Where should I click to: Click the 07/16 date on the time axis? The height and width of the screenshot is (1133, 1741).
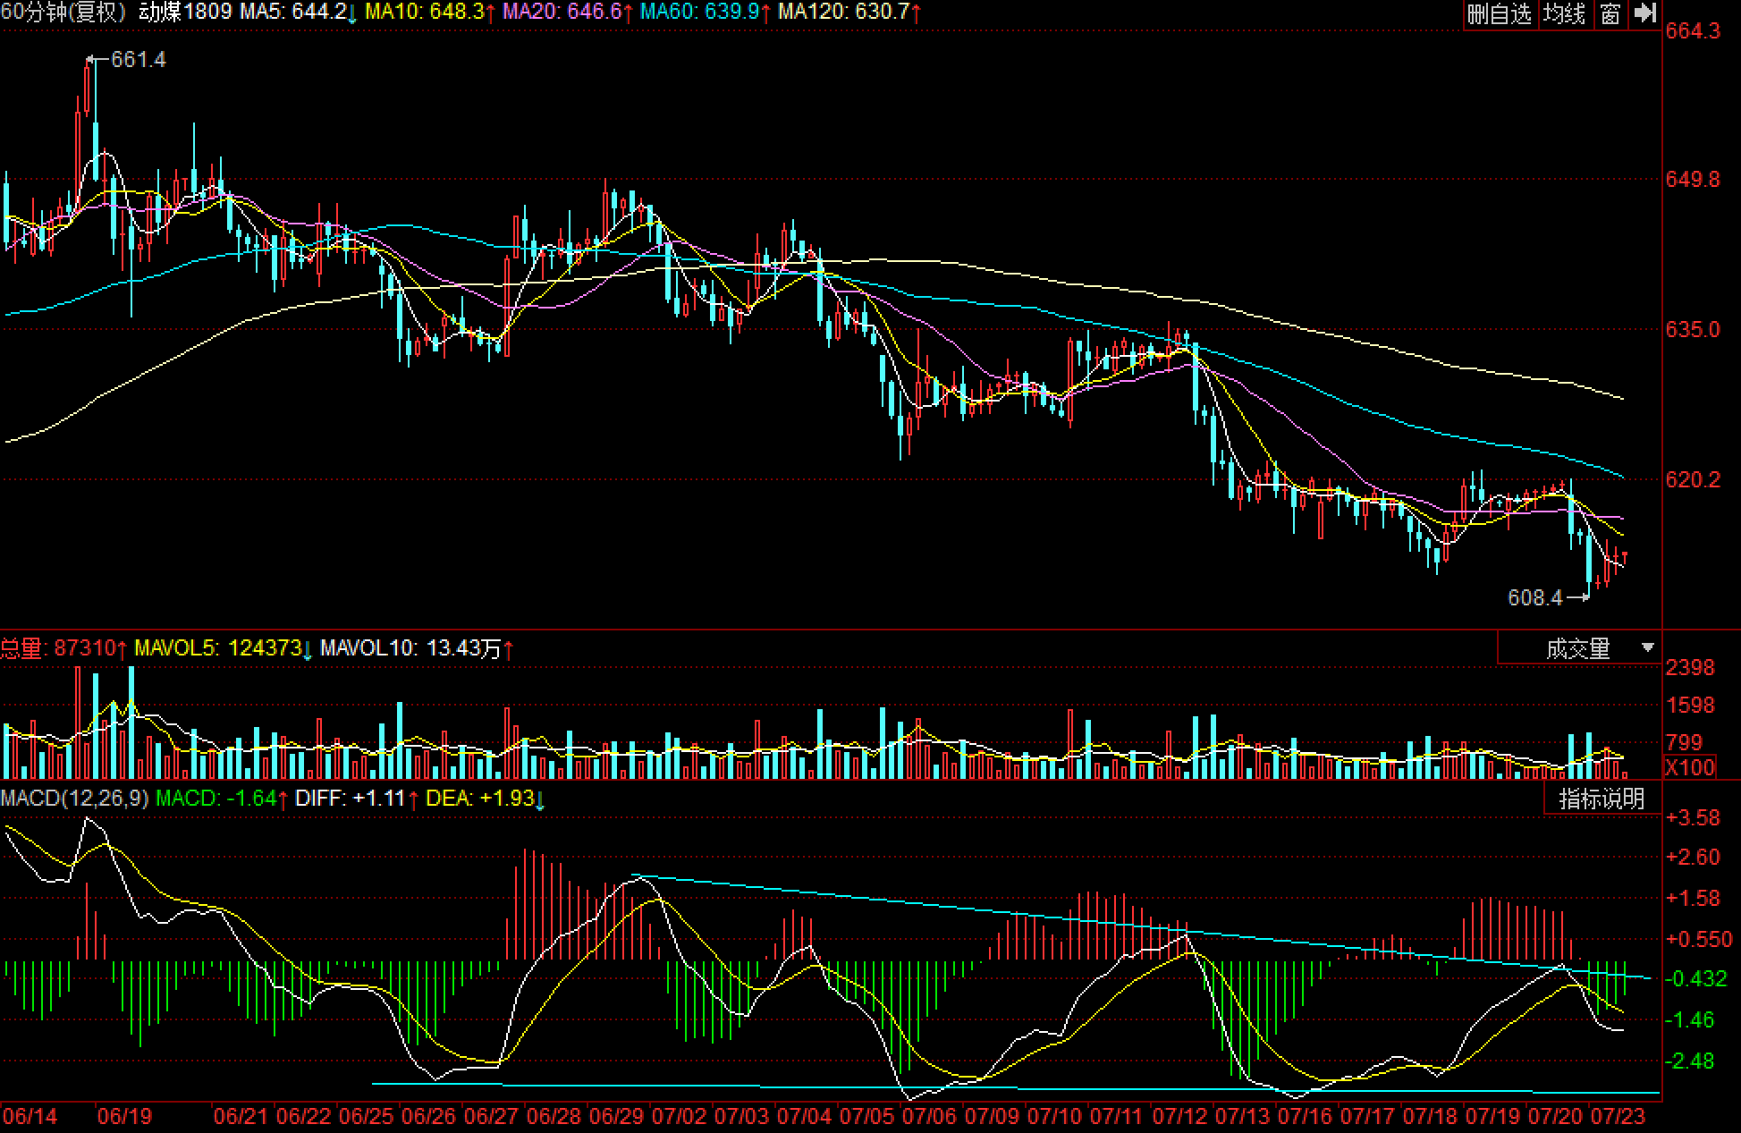click(x=1305, y=1117)
